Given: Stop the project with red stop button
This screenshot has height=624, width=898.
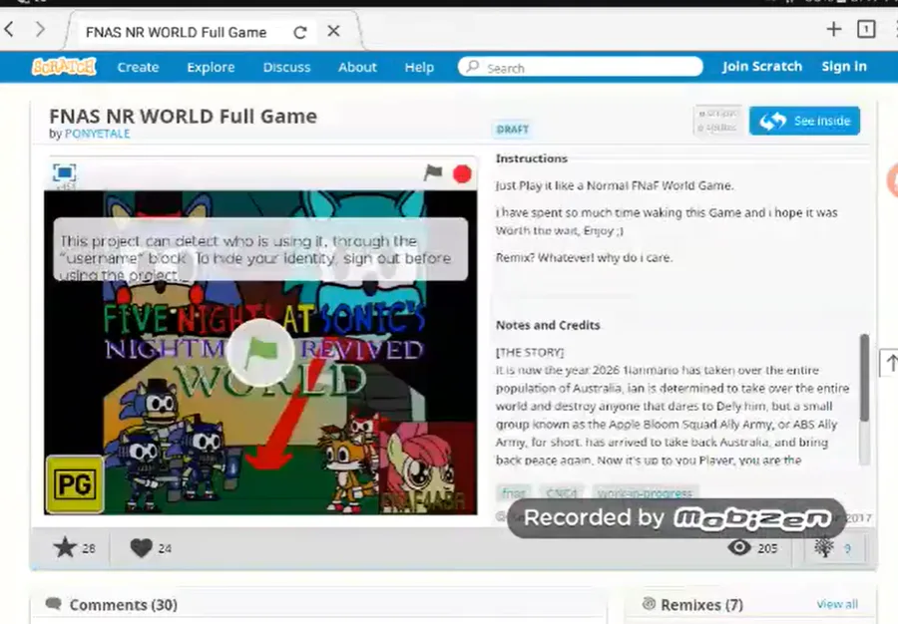Looking at the screenshot, I should coord(462,173).
